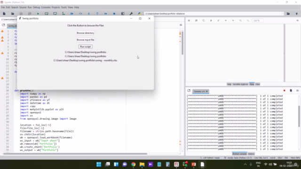Step out of function debug icon
Viewport: 301px width, 169px height.
[97, 14]
